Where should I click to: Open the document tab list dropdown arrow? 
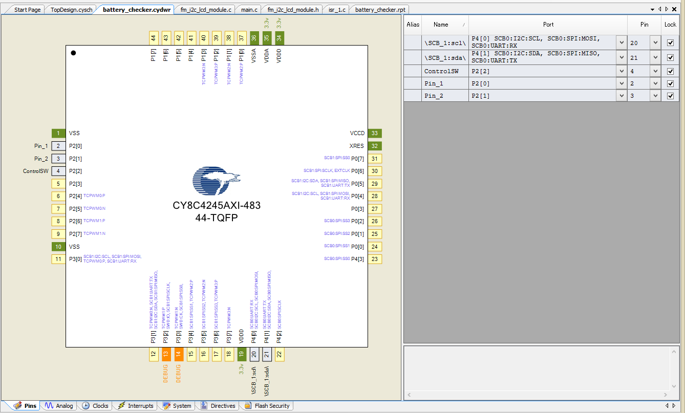[x=652, y=9]
